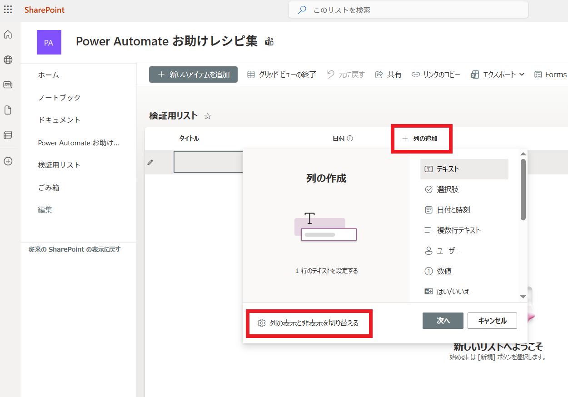The width and height of the screenshot is (568, 397).
Task: Click the pencil edit icon on the blank row
Action: tap(150, 161)
